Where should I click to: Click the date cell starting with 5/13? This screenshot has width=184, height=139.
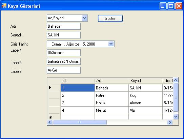point(168,103)
